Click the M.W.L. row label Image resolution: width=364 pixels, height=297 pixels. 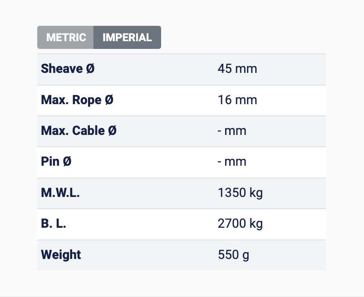60,193
